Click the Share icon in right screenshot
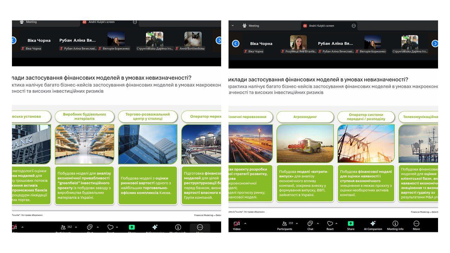The width and height of the screenshot is (450, 253). (x=351, y=224)
